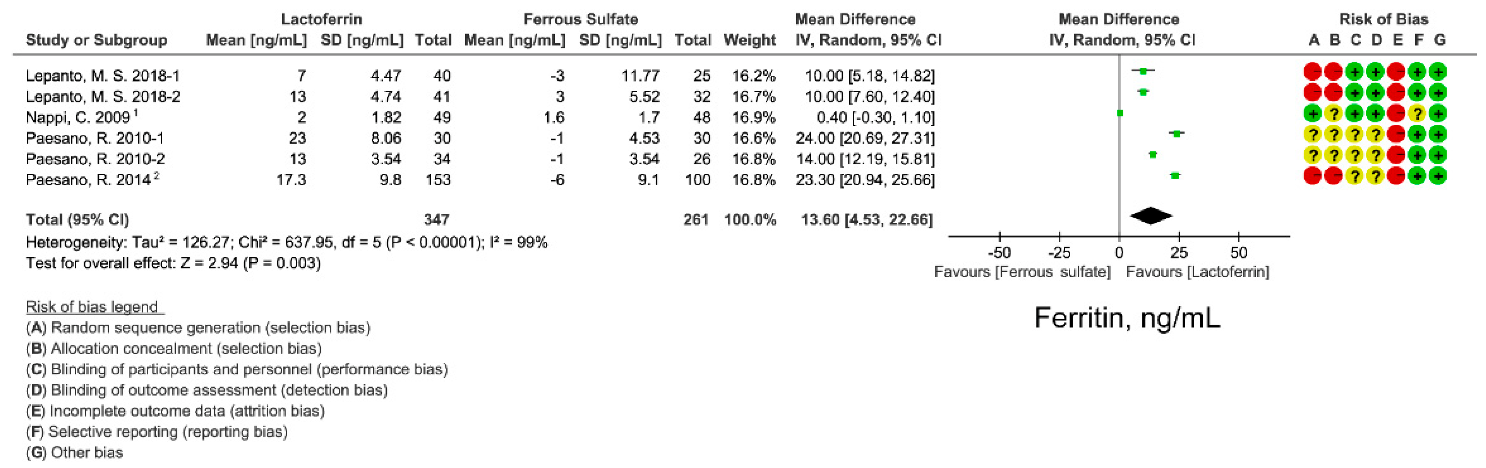Click the Favours [Lactoferrin] axis label
The width and height of the screenshot is (1486, 468).
tap(1197, 272)
